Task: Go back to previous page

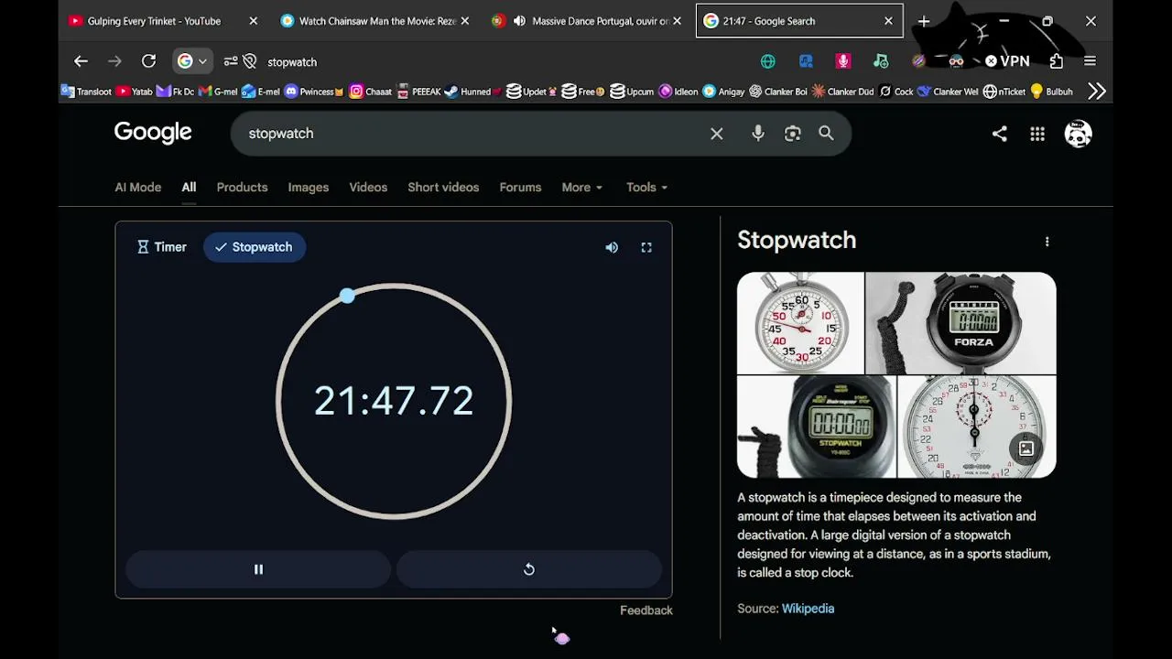Action: (x=81, y=61)
